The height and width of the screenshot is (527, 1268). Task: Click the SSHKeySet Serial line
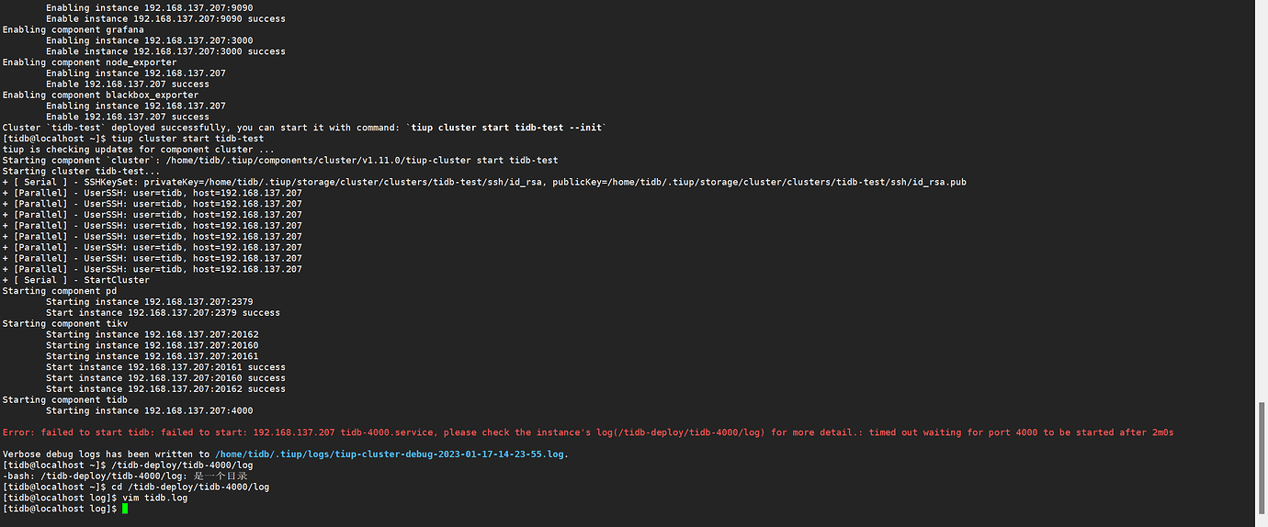coord(484,182)
